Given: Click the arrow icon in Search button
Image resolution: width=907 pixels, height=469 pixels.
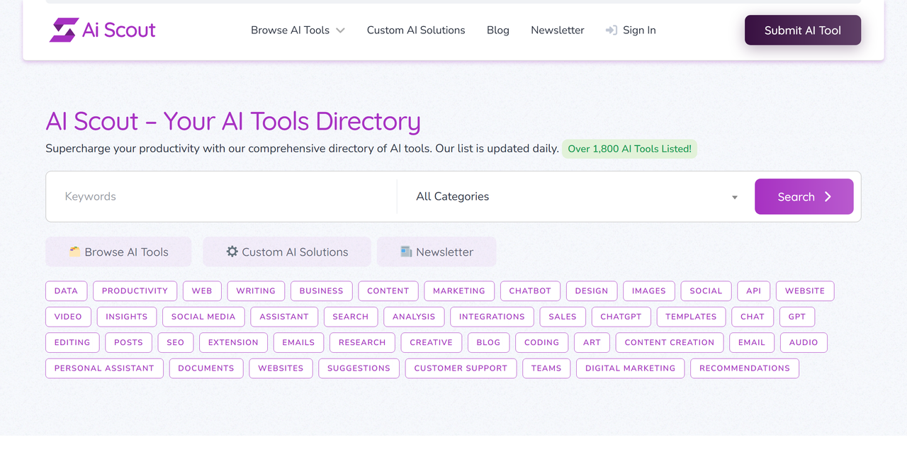Looking at the screenshot, I should click(x=828, y=197).
